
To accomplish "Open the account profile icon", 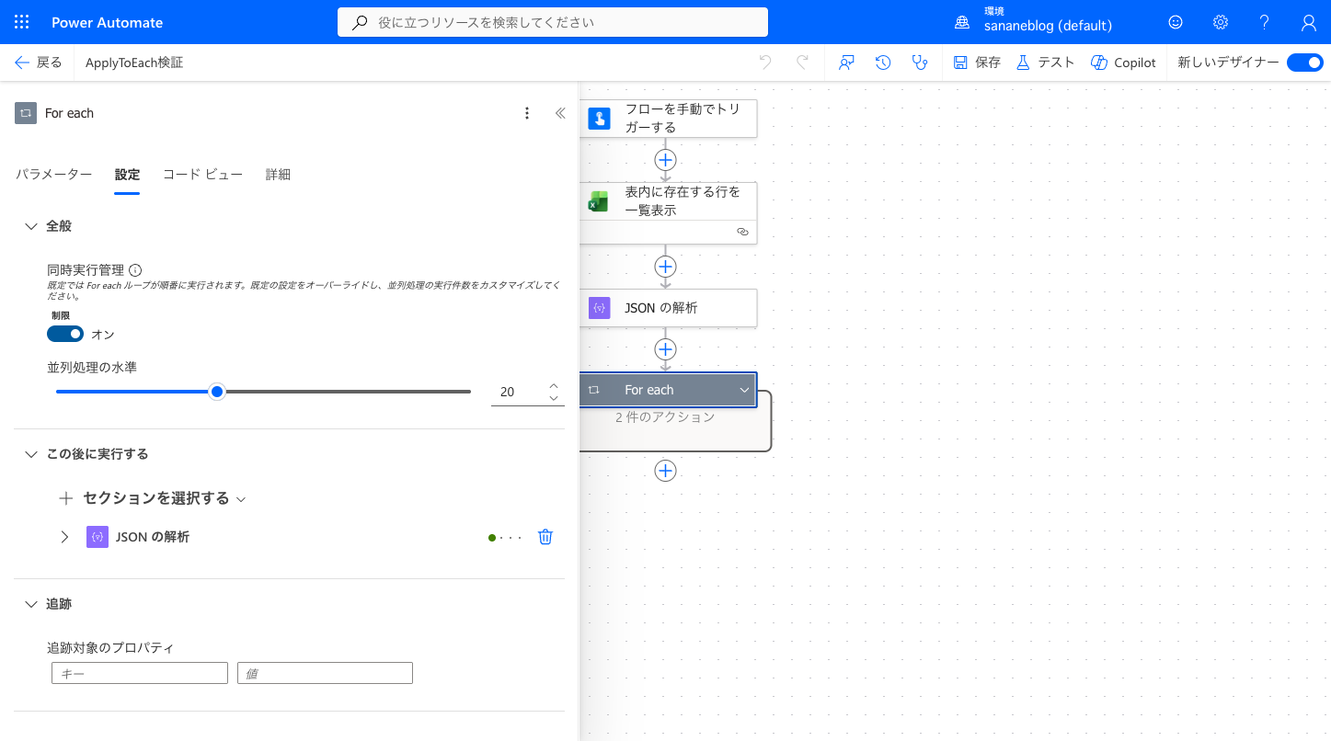I will tap(1309, 22).
